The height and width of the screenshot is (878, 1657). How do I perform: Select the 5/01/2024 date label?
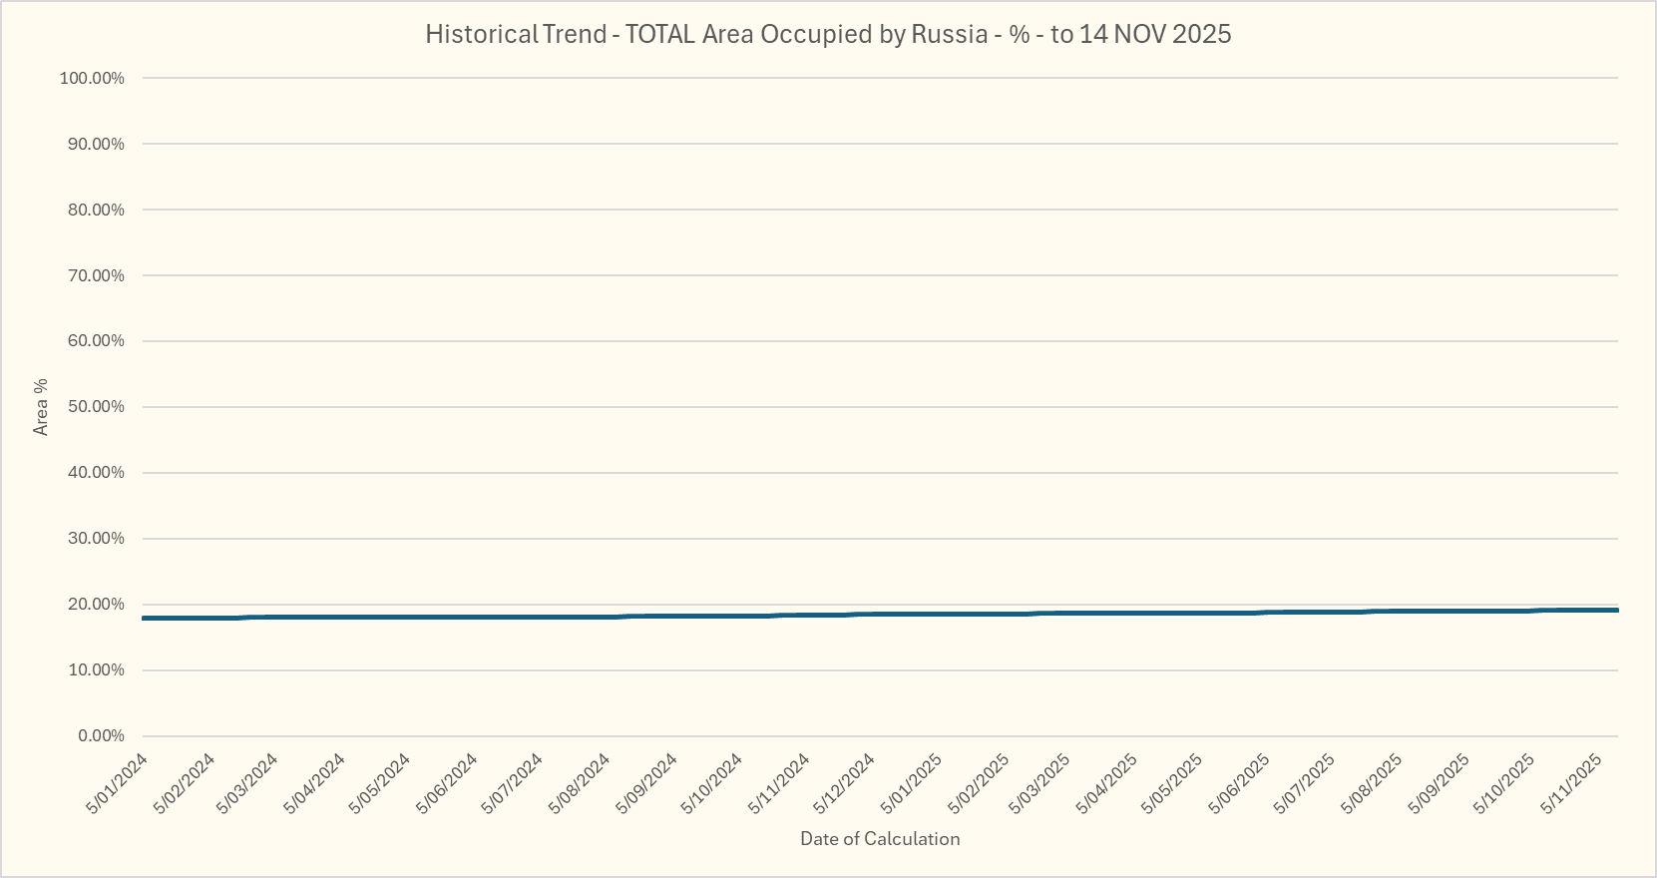tap(118, 784)
